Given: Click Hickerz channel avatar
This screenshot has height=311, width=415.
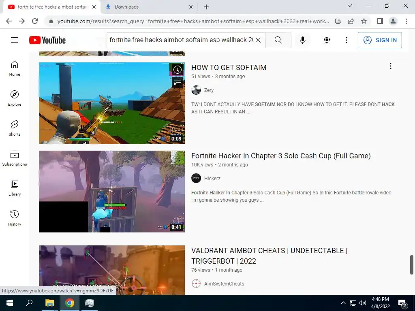Looking at the screenshot, I should coord(196,178).
